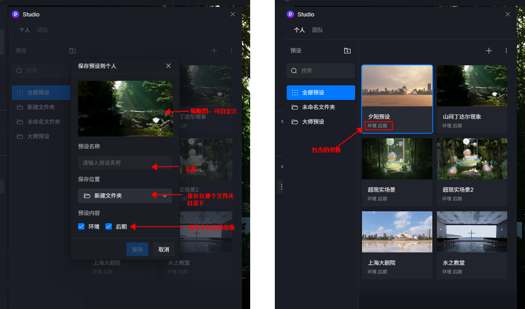525x309 pixels.
Task: Select 团队 tab in left Studio window
Action: 42,30
